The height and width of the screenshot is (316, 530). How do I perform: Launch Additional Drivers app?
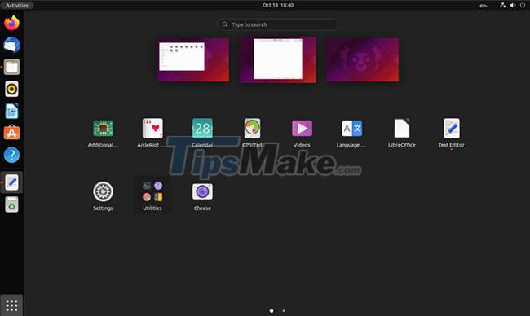pyautogui.click(x=103, y=133)
